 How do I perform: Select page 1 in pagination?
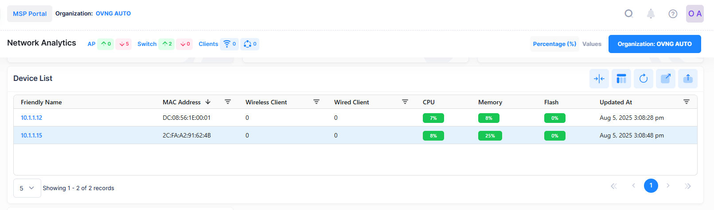pos(651,186)
